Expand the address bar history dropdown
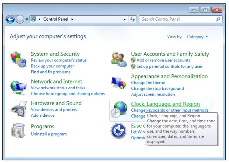This screenshot has width=229, height=163. coord(125,19)
